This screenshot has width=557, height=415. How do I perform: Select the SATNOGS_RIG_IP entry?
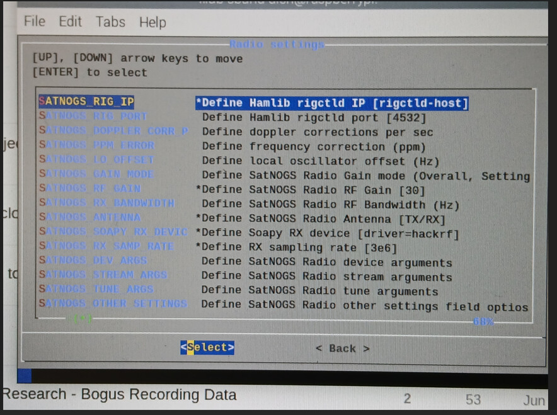(x=86, y=101)
